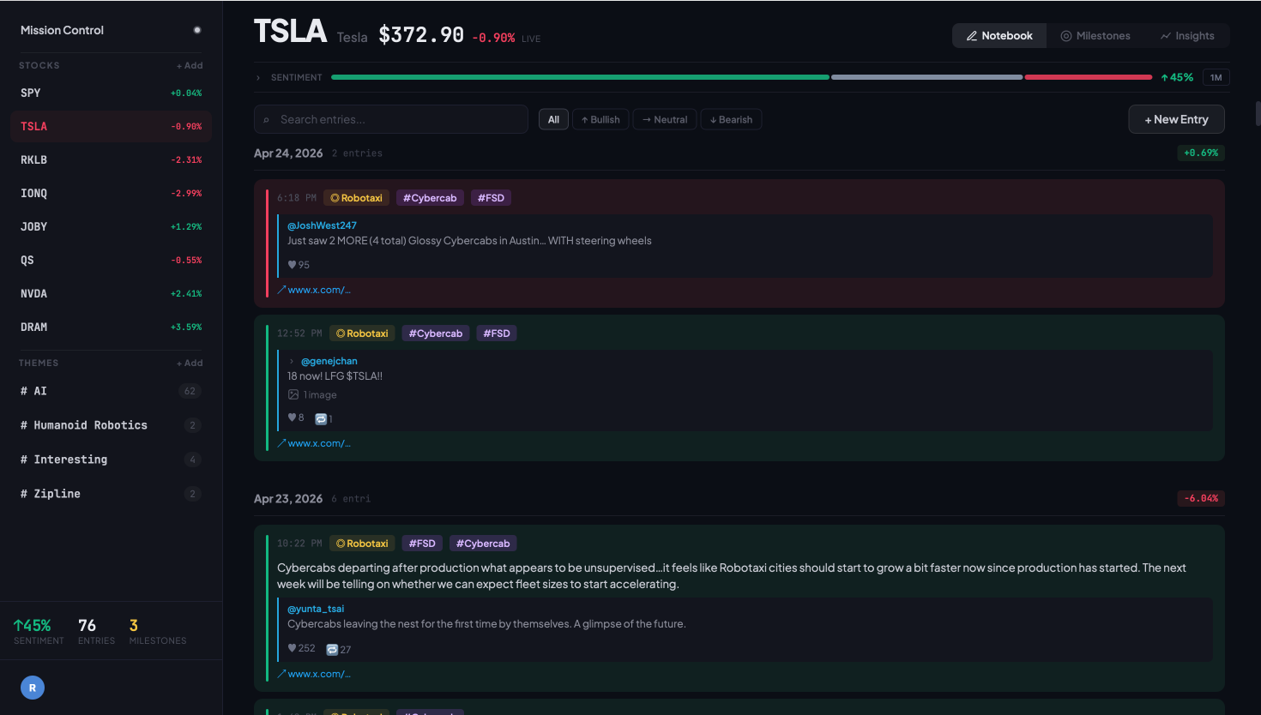Image resolution: width=1261 pixels, height=715 pixels.
Task: Click the retweet icon with 1 count
Action: click(x=321, y=418)
